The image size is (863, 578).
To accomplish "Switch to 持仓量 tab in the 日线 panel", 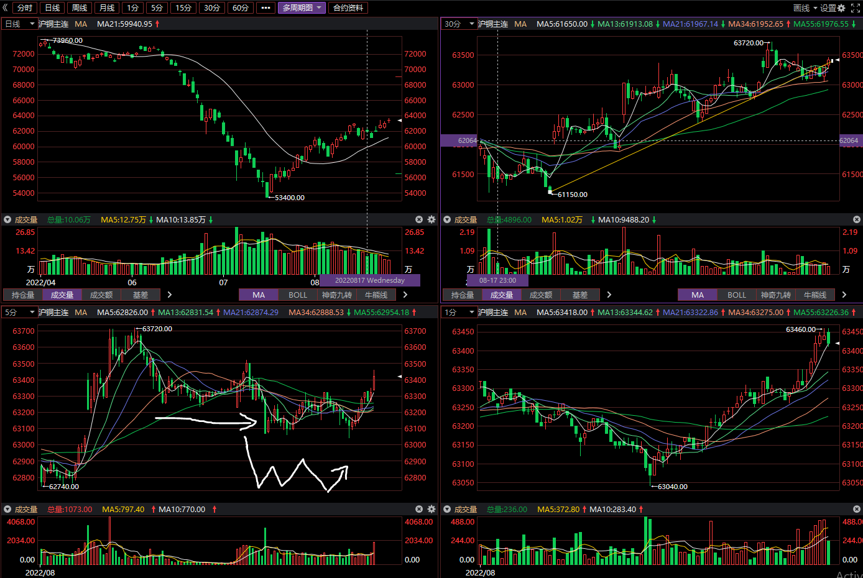I will [x=23, y=295].
